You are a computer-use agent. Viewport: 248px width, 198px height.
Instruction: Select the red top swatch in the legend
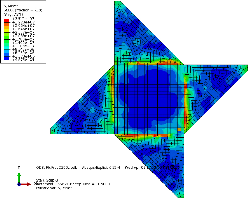6,20
